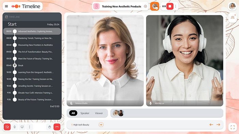Image resolution: width=239 pixels, height=134 pixels.
Task: Hang up the call
Action: tap(57, 127)
